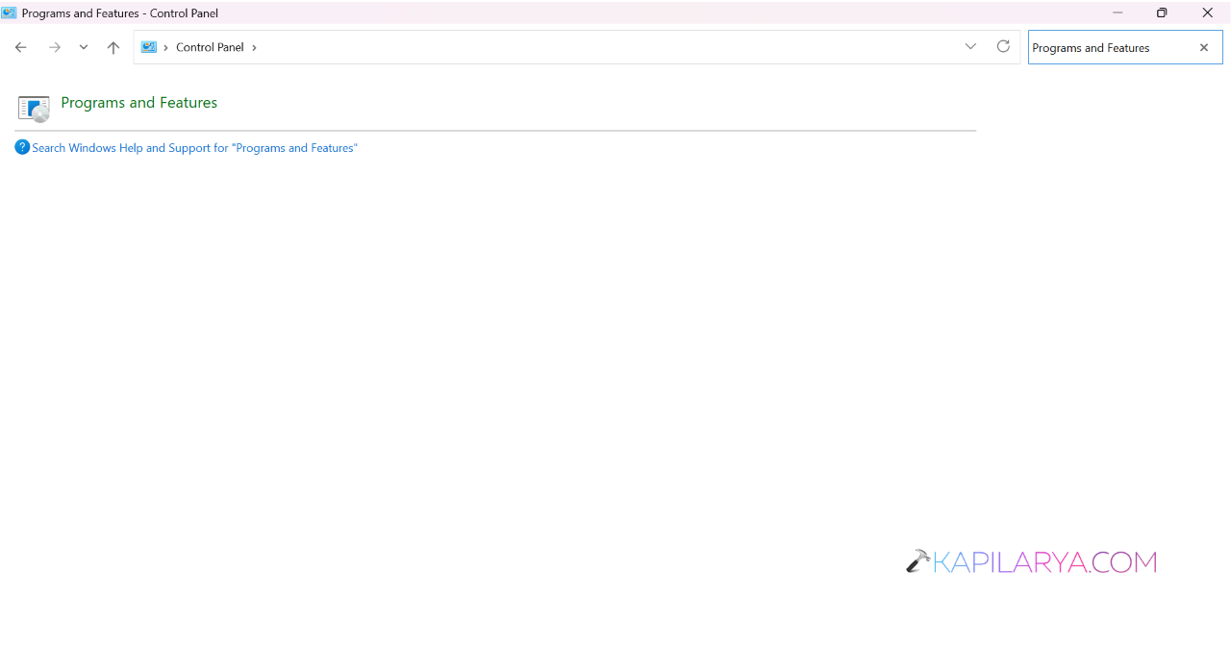Minimize the Control Panel window
This screenshot has width=1231, height=647.
[1118, 12]
